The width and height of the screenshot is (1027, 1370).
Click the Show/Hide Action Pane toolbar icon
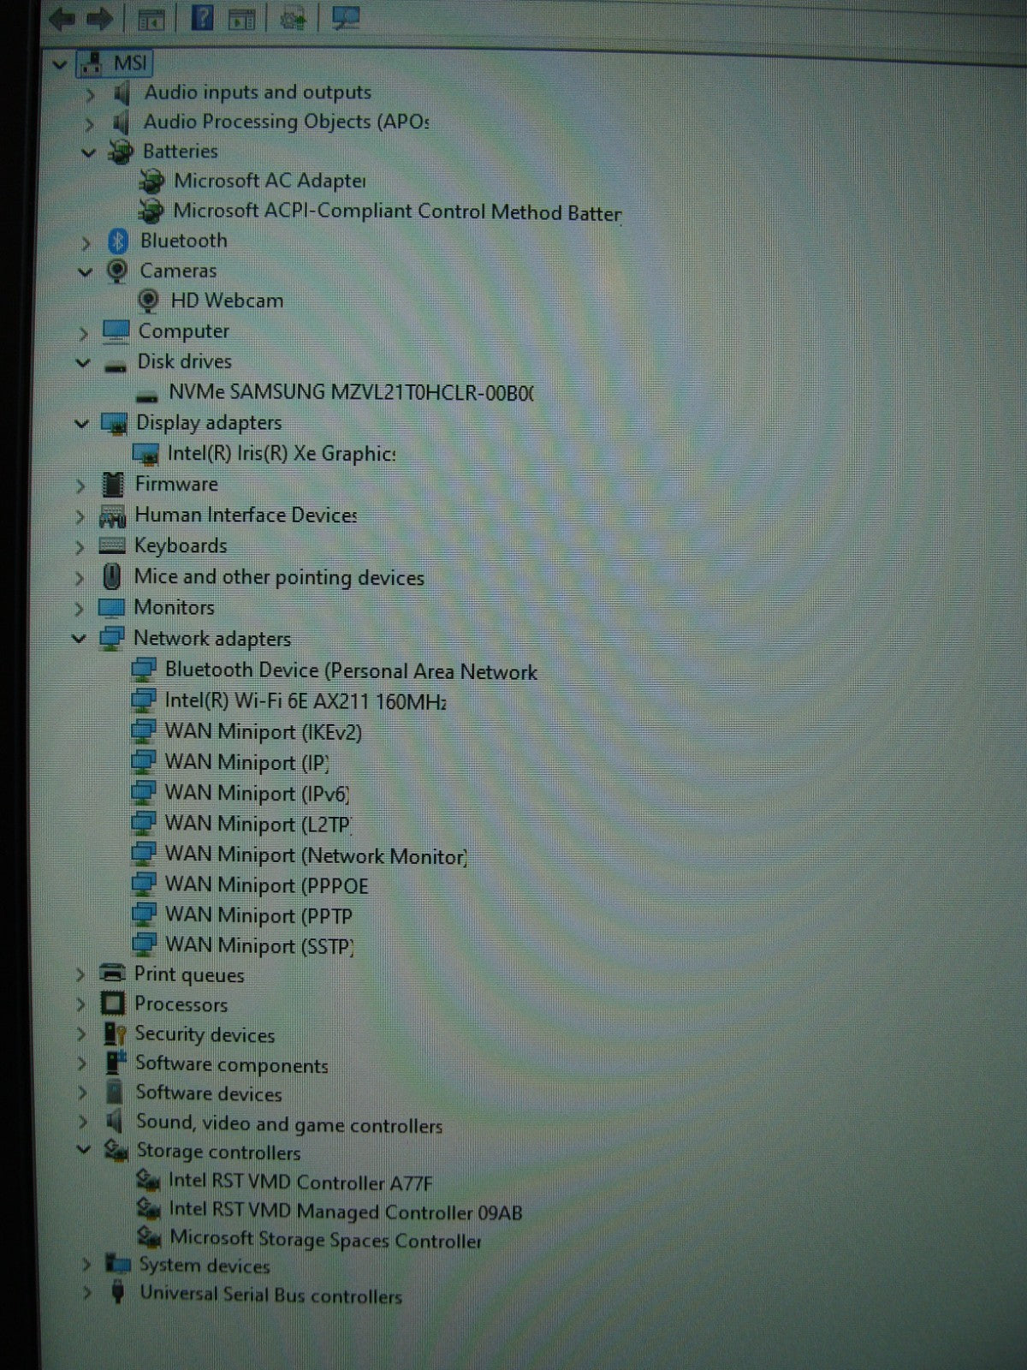[242, 18]
